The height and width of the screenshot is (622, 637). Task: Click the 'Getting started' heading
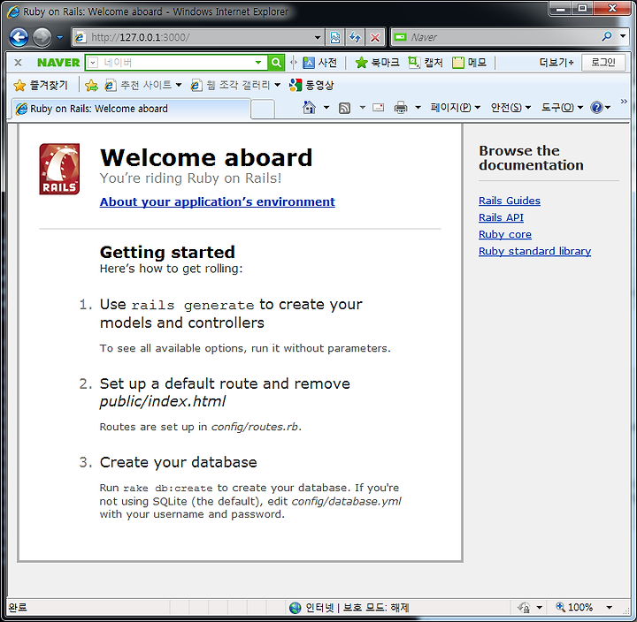pos(167,252)
